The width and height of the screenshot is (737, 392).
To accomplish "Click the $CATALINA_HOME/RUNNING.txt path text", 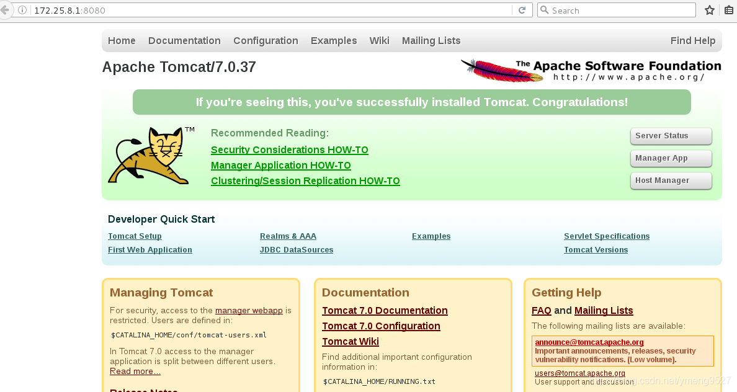I will click(379, 381).
